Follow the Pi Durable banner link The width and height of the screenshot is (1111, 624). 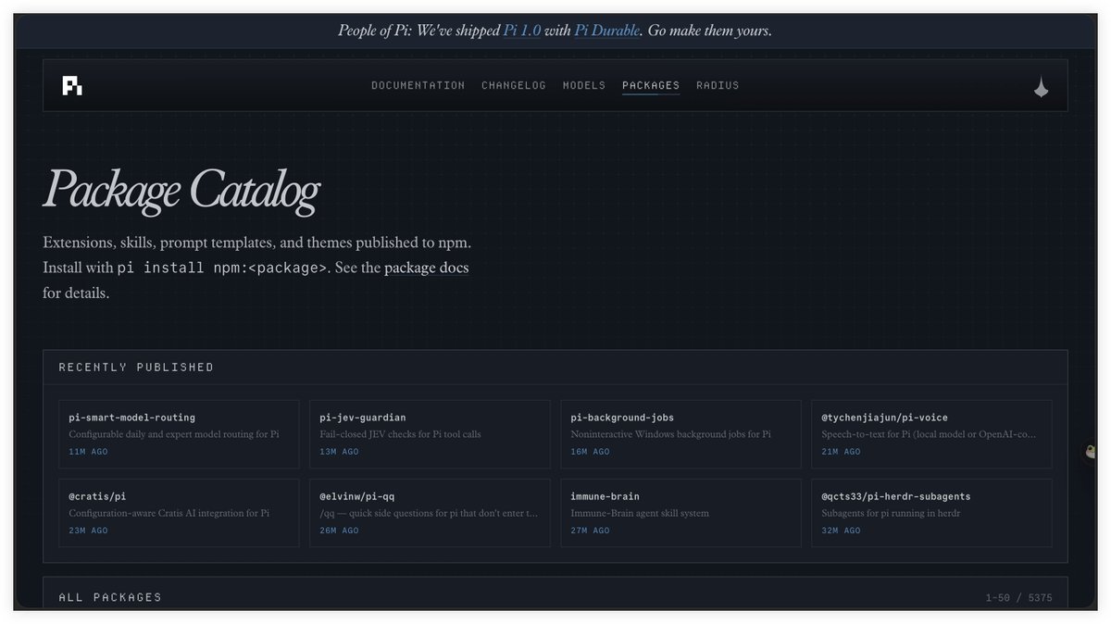coord(606,31)
